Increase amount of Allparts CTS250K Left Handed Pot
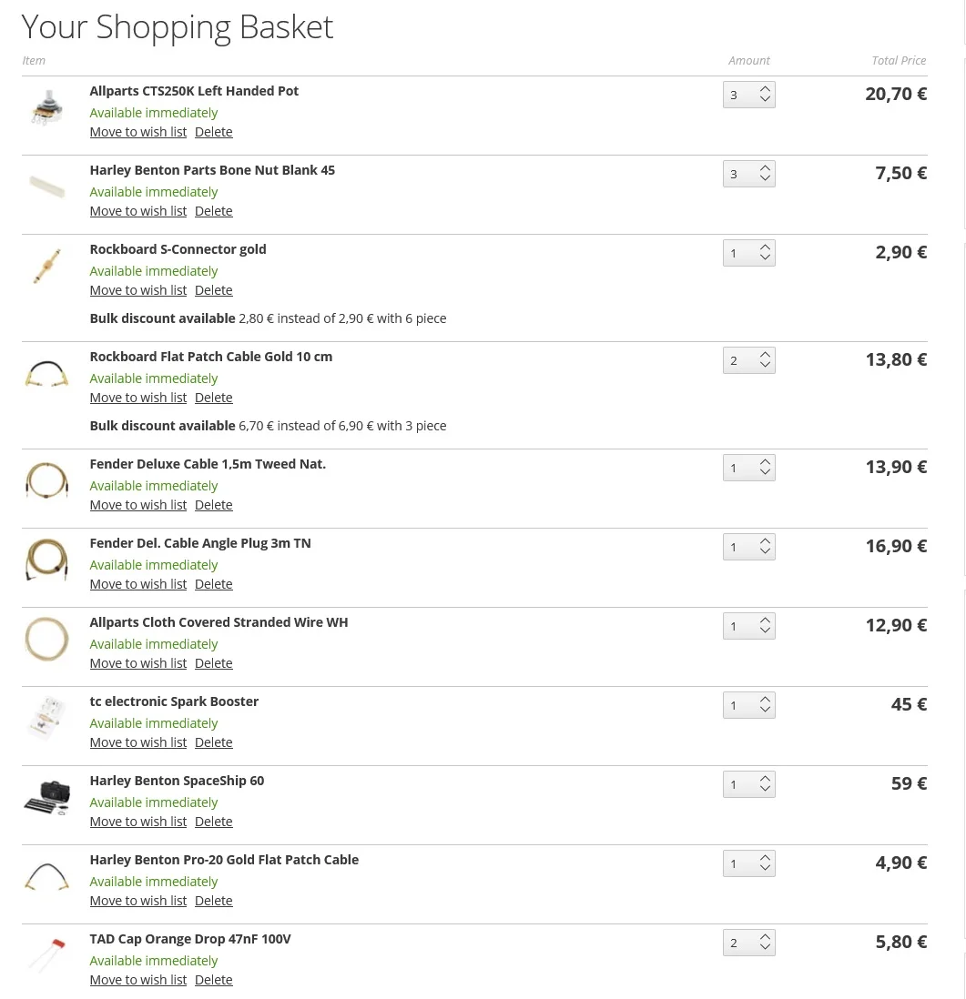The width and height of the screenshot is (966, 999). [765, 89]
